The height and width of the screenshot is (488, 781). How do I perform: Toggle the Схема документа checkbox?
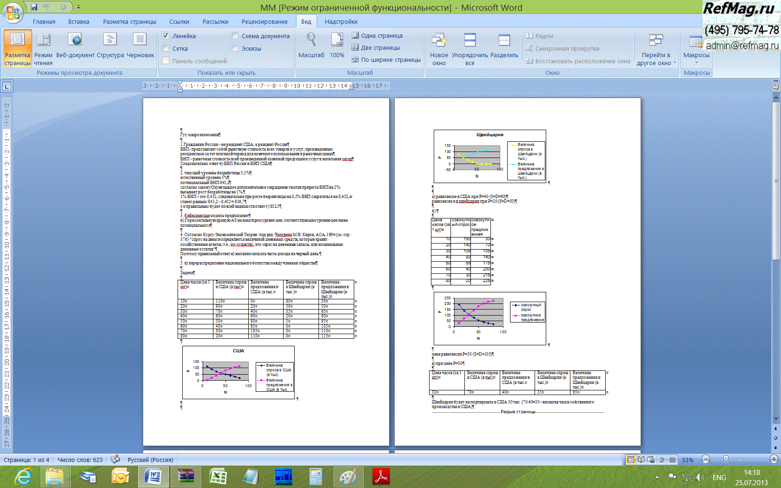coord(235,36)
